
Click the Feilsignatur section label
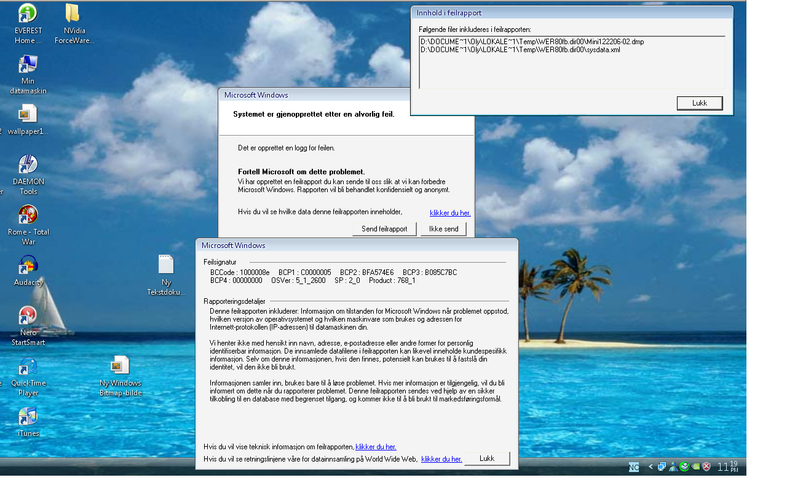(x=220, y=262)
